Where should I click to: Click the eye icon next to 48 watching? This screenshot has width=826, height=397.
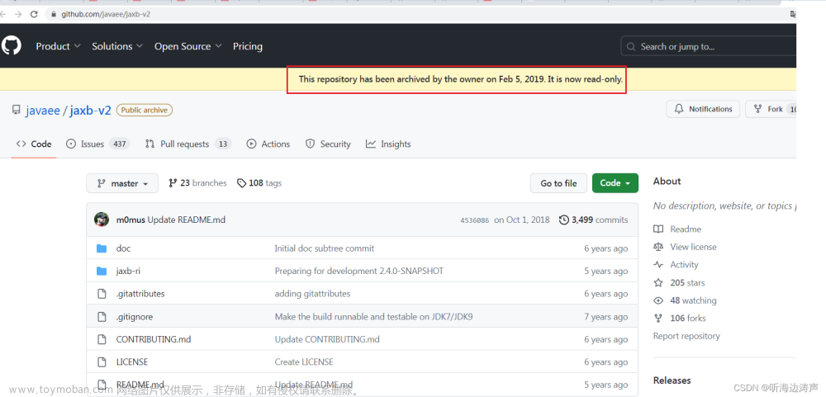click(x=658, y=300)
